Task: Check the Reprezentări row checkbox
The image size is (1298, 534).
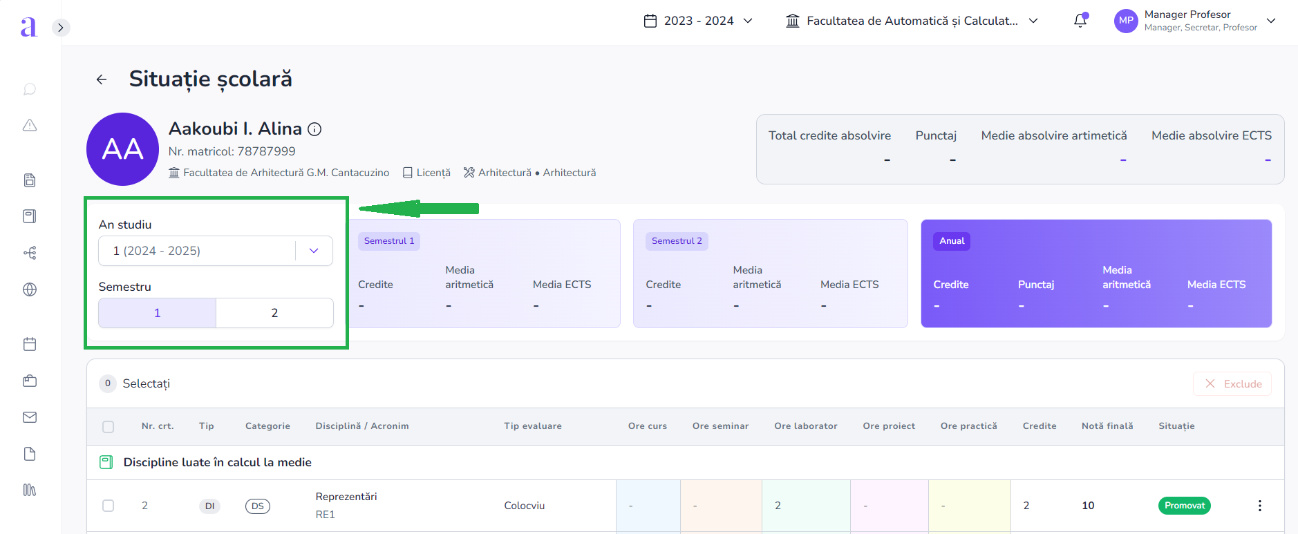Action: pyautogui.click(x=109, y=506)
